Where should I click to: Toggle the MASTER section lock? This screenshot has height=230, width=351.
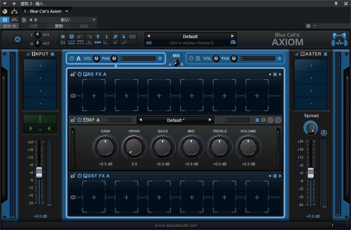[297, 54]
